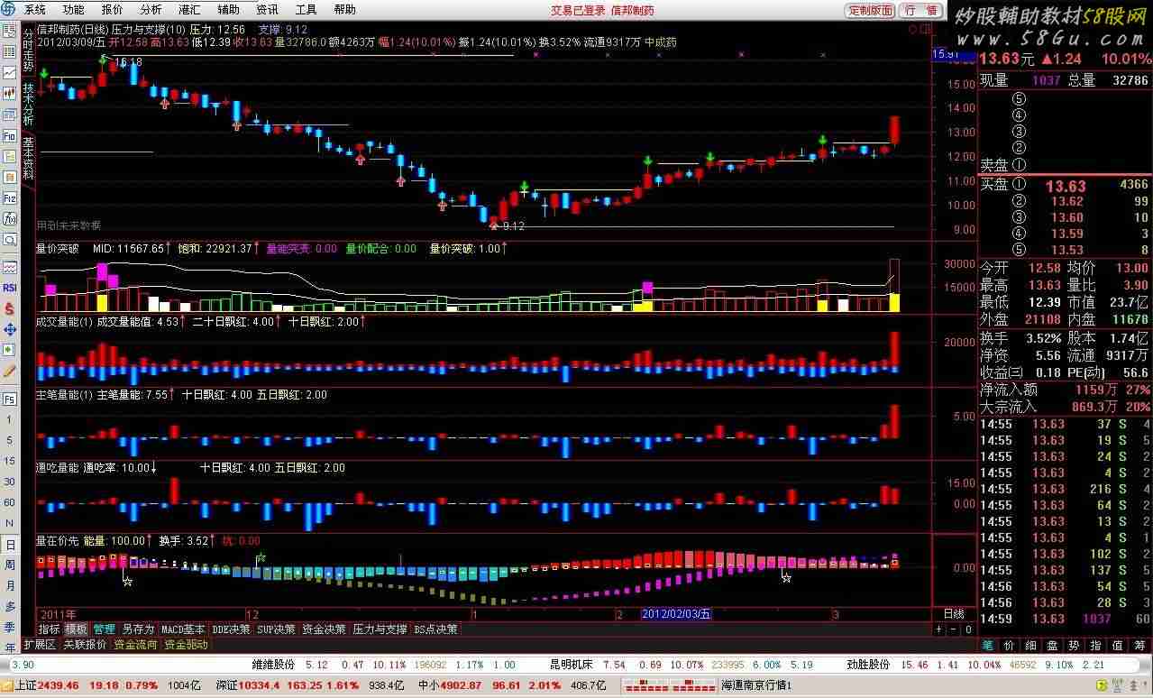Select the 周 weekly period
Viewport: 1153px width, 698px height.
10,565
